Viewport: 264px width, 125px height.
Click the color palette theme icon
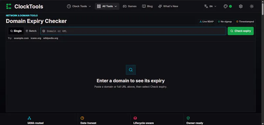(x=225, y=6)
